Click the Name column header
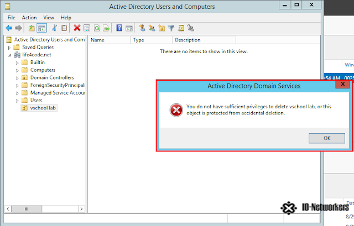The width and height of the screenshot is (354, 226). click(110, 40)
